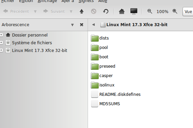Click the path bar left scroll arrow
193x128 pixels.
pos(93,25)
